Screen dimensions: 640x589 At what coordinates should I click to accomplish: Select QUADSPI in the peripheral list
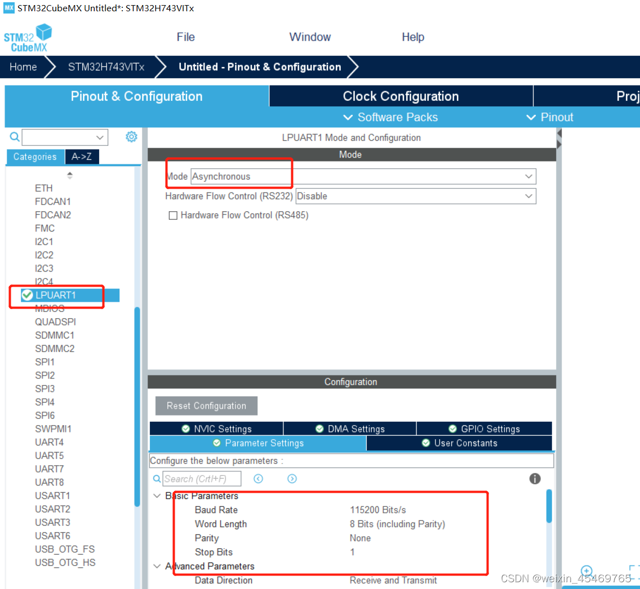click(x=55, y=322)
